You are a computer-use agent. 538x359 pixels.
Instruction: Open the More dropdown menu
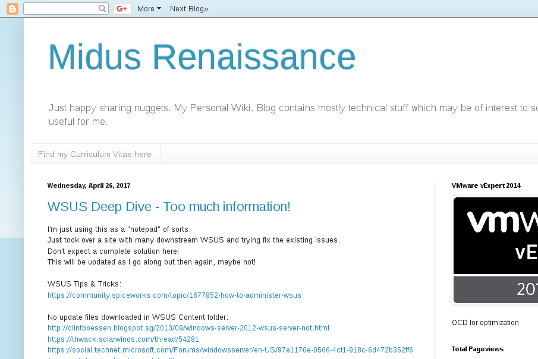149,8
